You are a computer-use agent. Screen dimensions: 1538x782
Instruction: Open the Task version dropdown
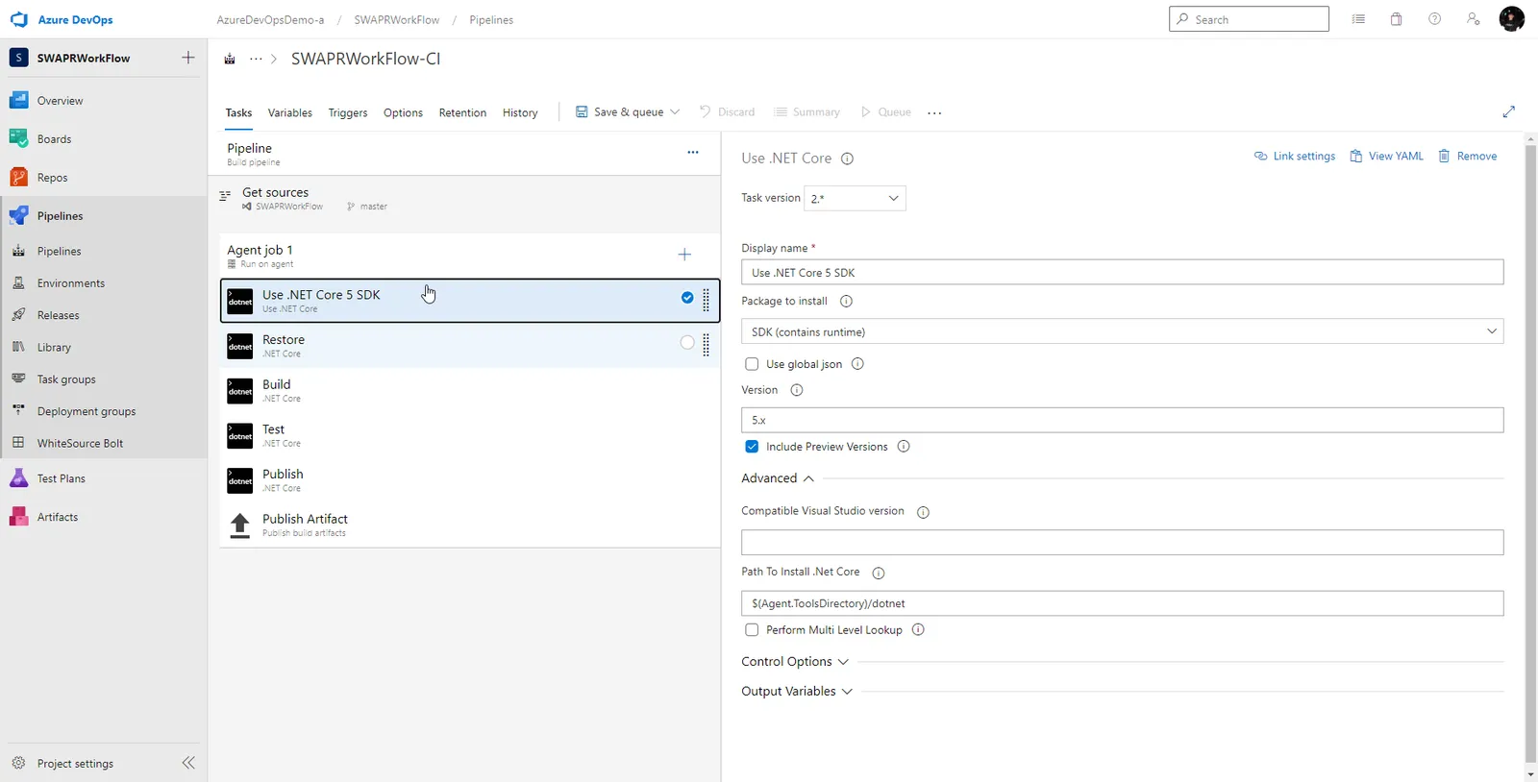pos(855,198)
